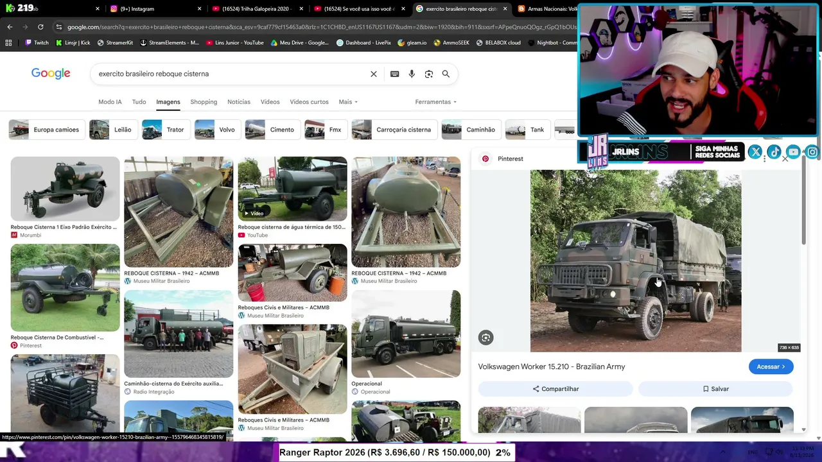This screenshot has width=822, height=462.
Task: Close the Pinterest image preview panel
Action: (x=785, y=158)
